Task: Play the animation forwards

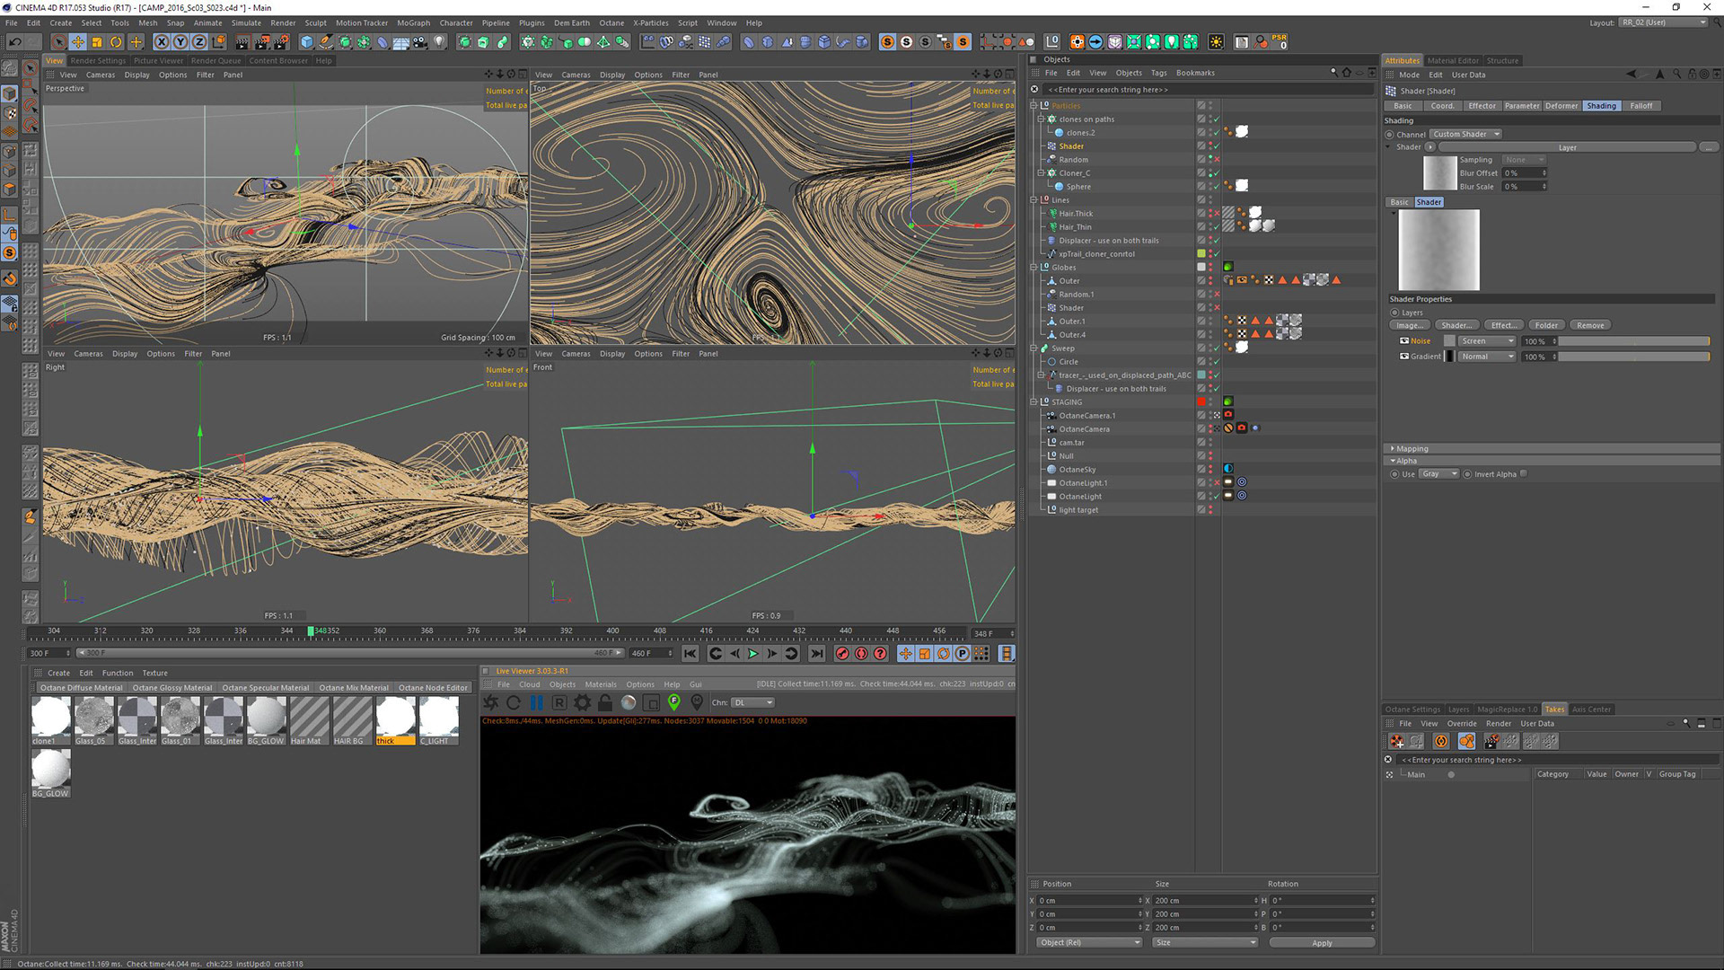Action: (x=753, y=654)
